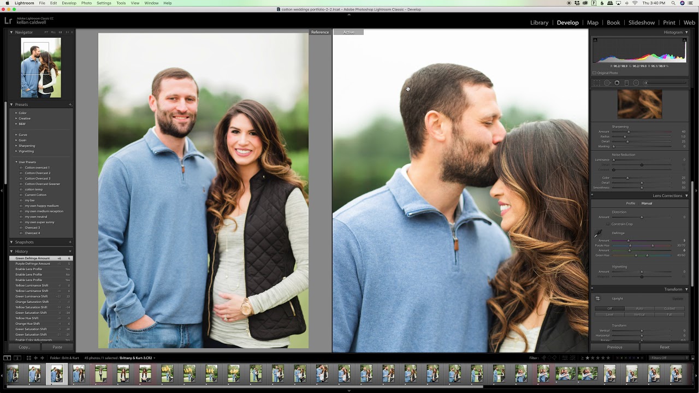The width and height of the screenshot is (699, 393).
Task: Toggle shadow clipping indicator in histogram
Action: tap(595, 40)
